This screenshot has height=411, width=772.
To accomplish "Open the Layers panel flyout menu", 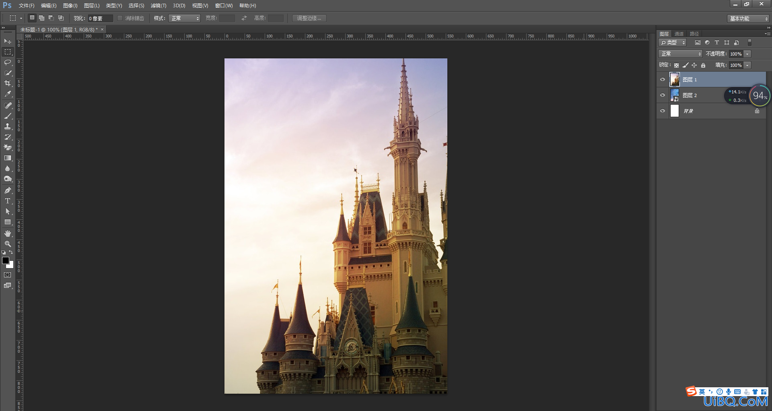I will pos(768,34).
